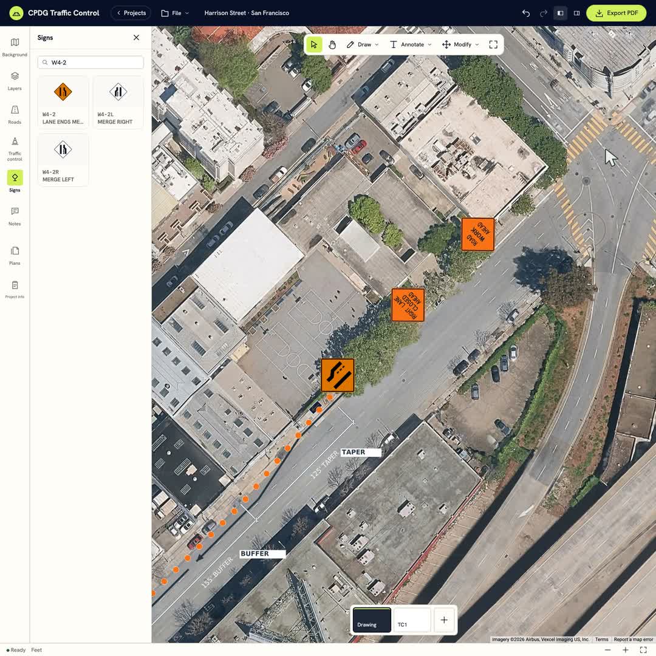The image size is (656, 656).
Task: Open the File menu
Action: pyautogui.click(x=175, y=13)
